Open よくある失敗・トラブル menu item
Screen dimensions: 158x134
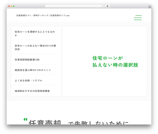(x=36, y=80)
